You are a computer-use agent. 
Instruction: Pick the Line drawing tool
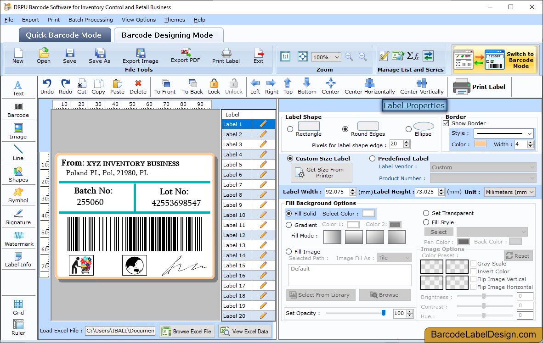[x=18, y=153]
